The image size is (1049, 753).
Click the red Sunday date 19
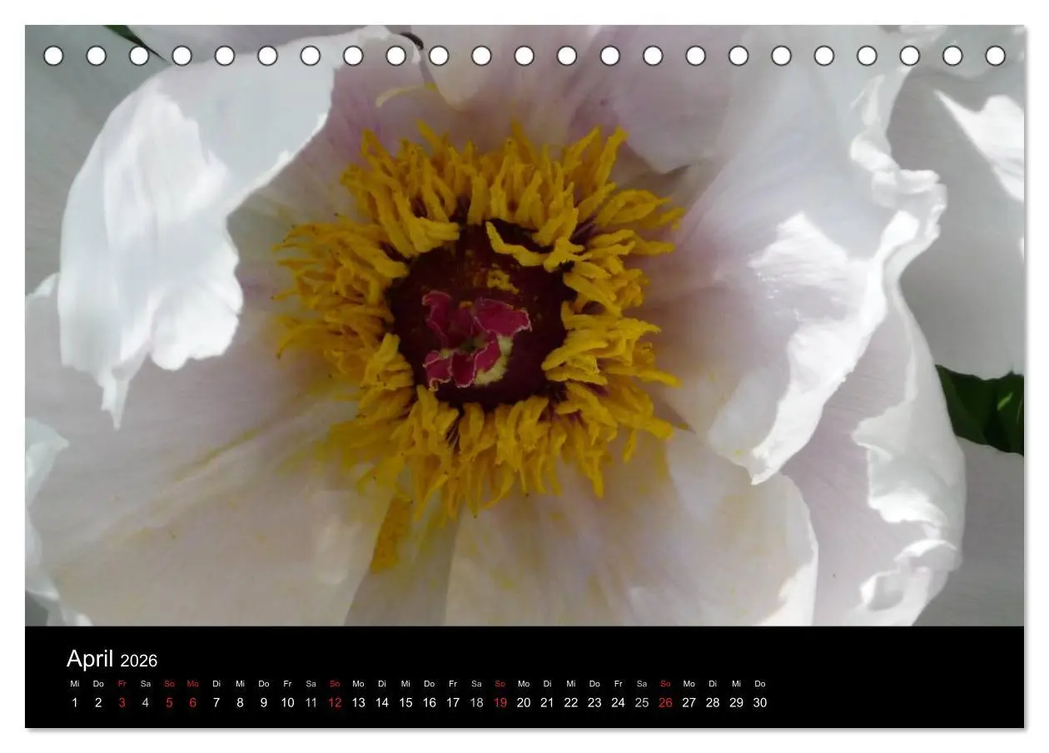tap(500, 703)
